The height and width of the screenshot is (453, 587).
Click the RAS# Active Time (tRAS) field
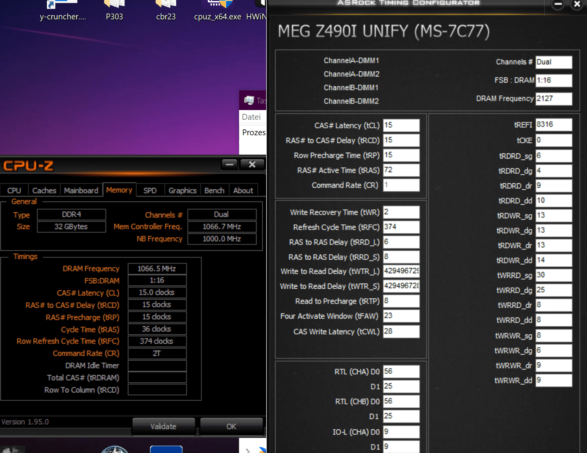pos(401,170)
